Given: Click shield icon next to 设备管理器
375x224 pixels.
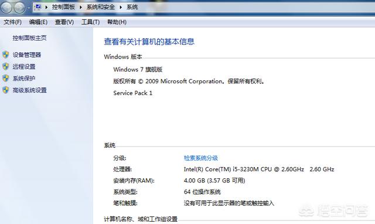Looking at the screenshot, I should [6, 55].
